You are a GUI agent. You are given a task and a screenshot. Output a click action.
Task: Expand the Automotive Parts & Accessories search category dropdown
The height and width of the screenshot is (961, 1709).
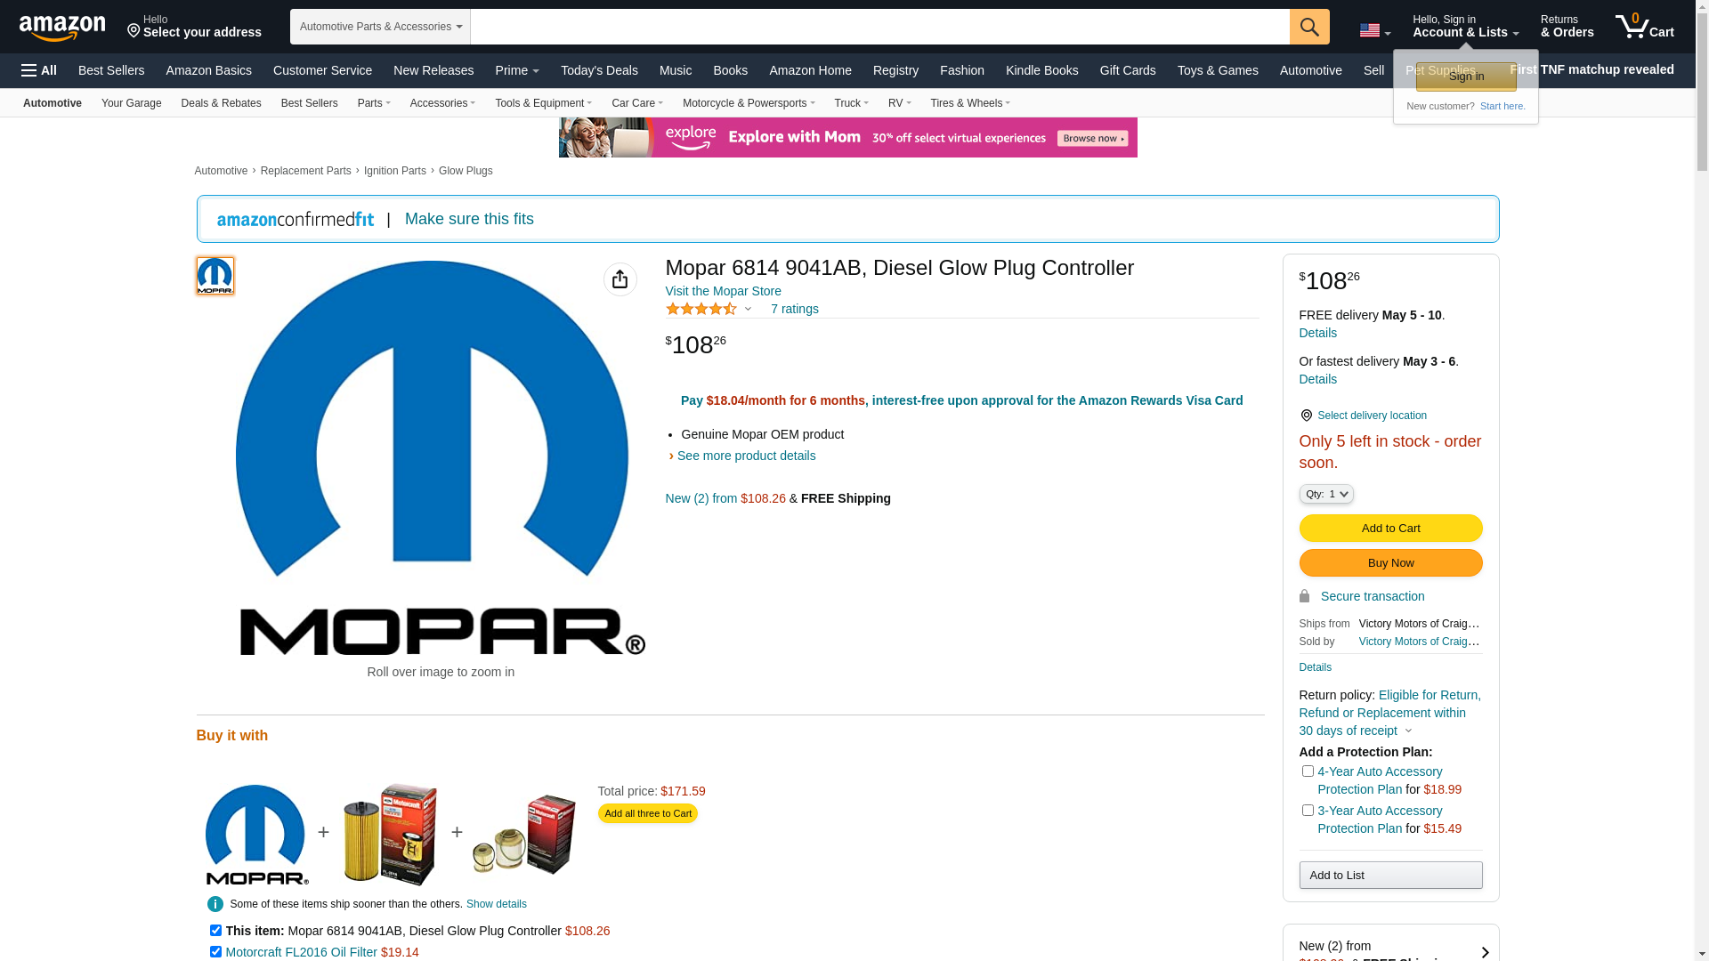click(380, 27)
